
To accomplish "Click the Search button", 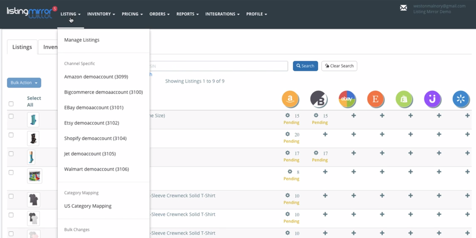I will pos(305,66).
